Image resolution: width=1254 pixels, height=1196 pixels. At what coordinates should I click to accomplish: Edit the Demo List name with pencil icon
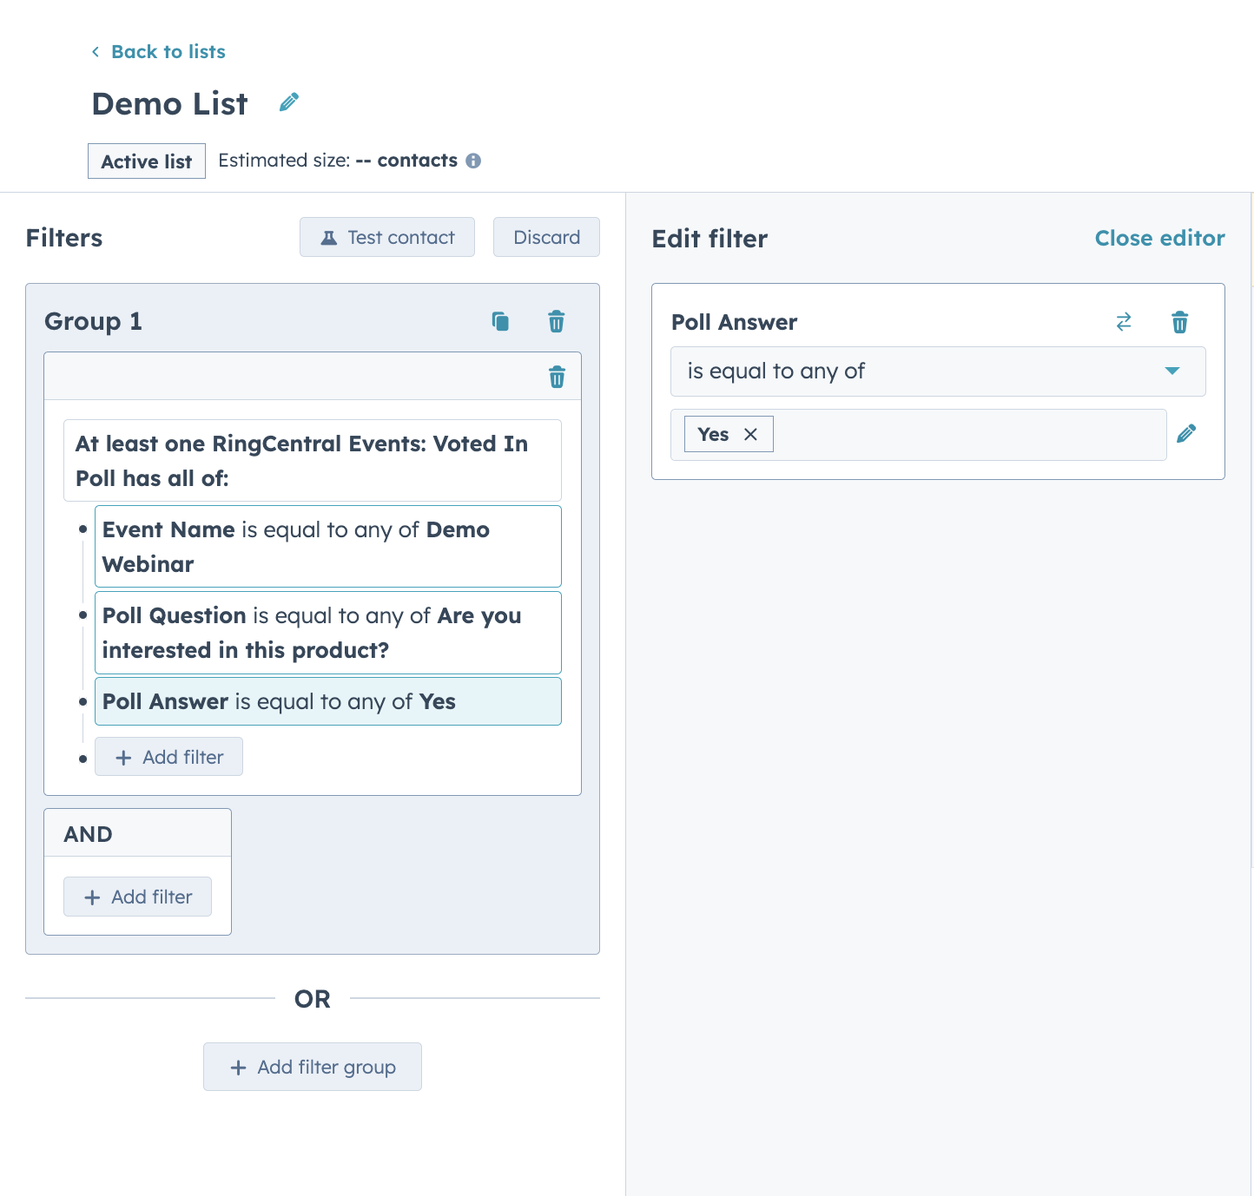click(x=289, y=102)
